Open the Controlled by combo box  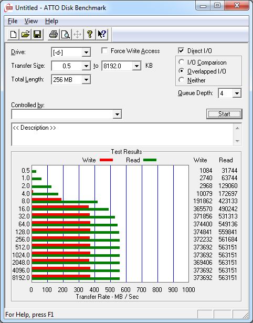tap(67, 114)
